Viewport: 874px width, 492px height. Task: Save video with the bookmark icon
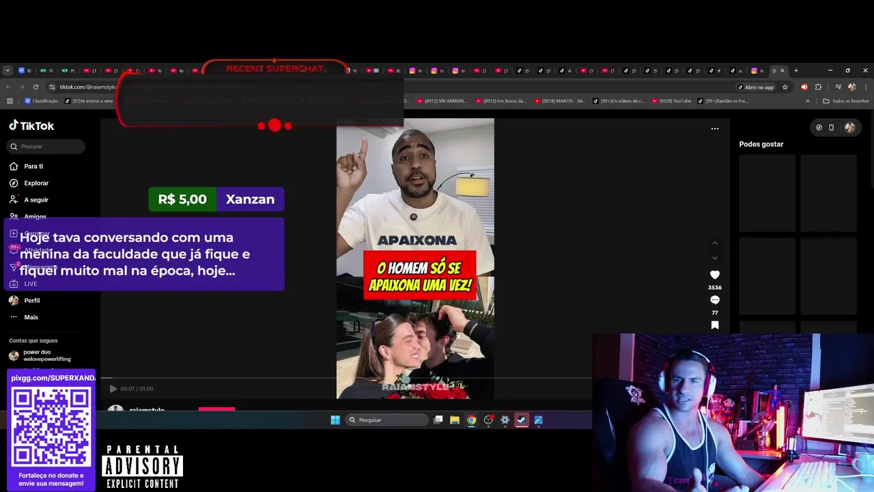715,325
